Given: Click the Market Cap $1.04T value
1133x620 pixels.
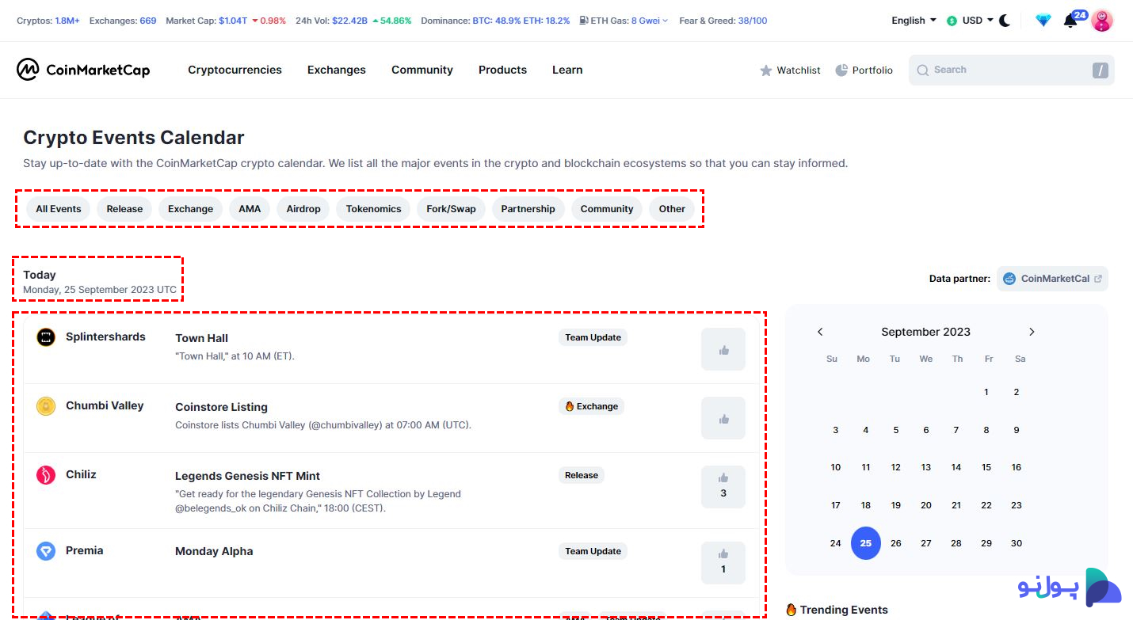Looking at the screenshot, I should [x=234, y=21].
